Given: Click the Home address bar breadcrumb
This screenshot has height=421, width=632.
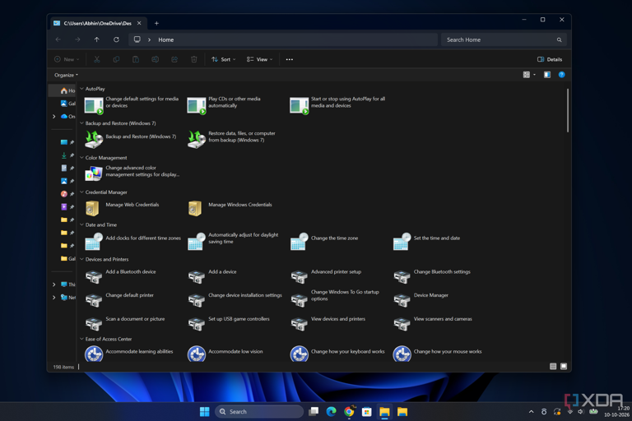Looking at the screenshot, I should (166, 40).
